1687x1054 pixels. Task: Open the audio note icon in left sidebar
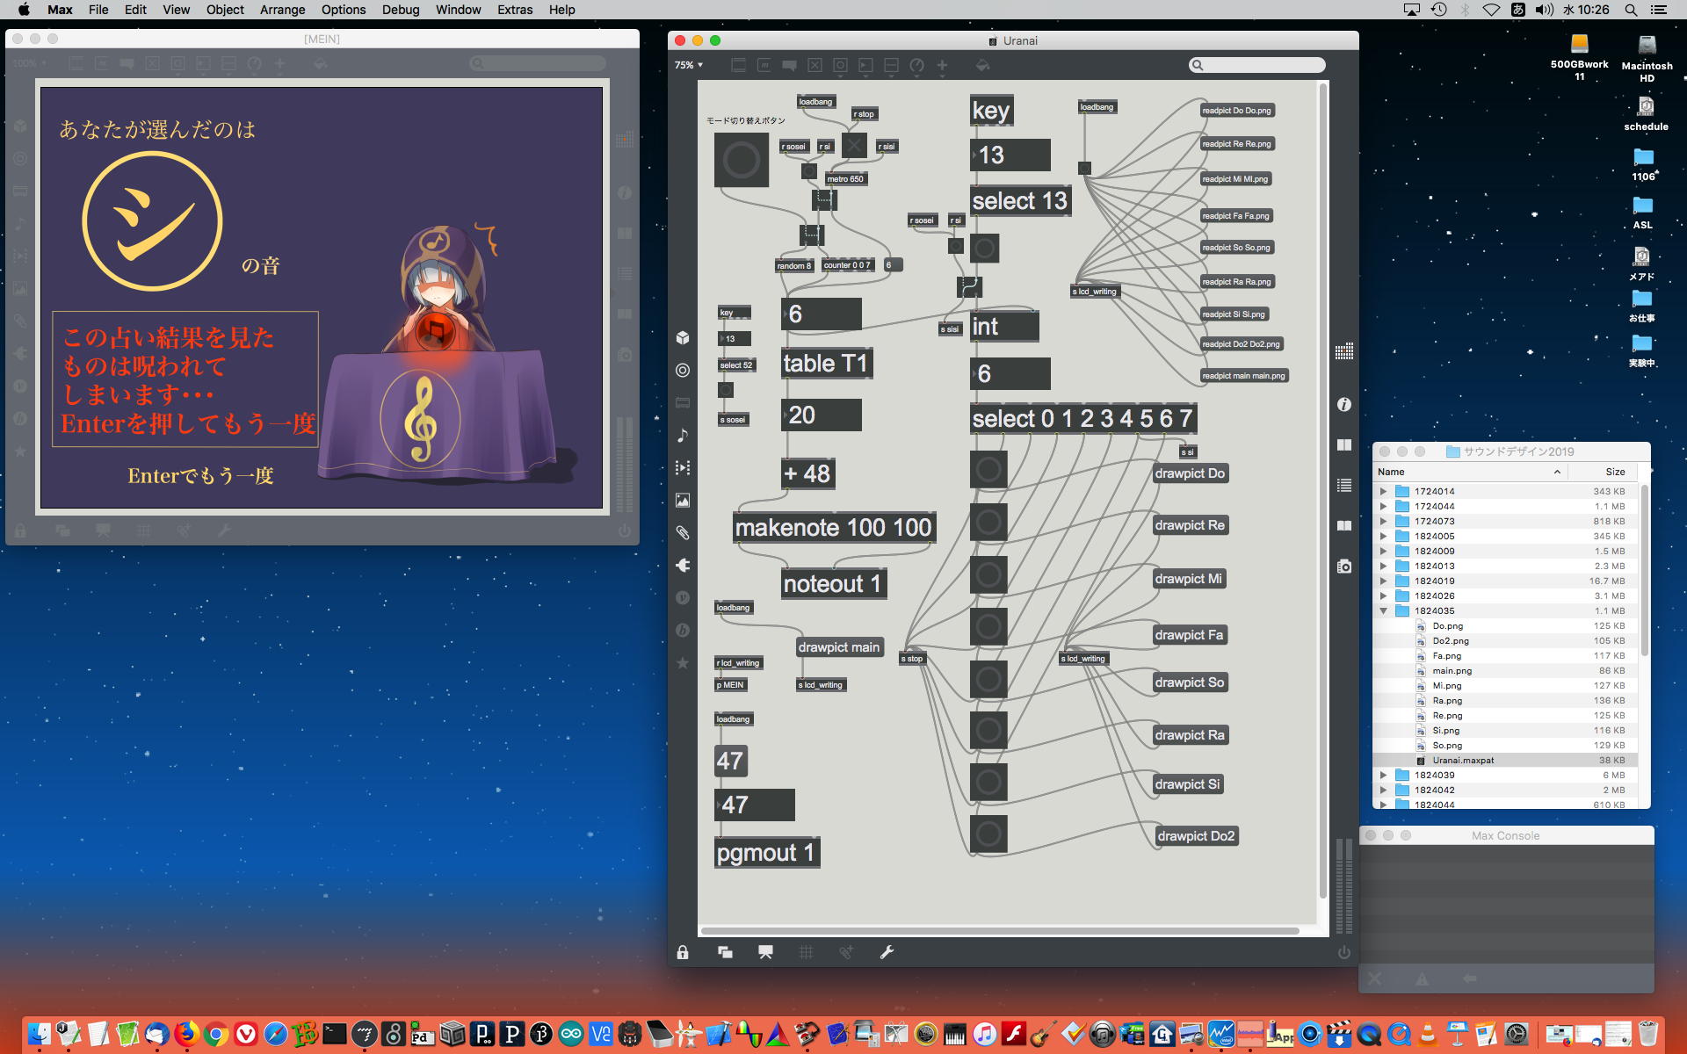683,436
